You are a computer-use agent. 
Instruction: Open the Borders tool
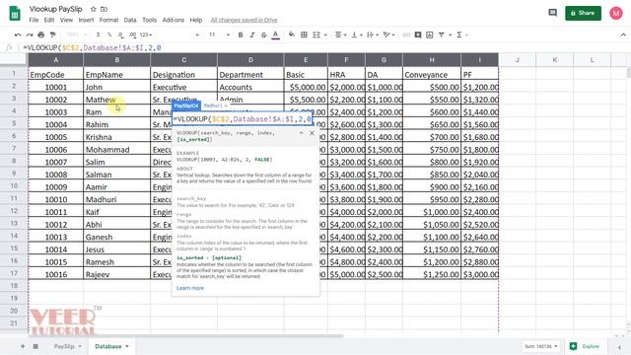[304, 35]
